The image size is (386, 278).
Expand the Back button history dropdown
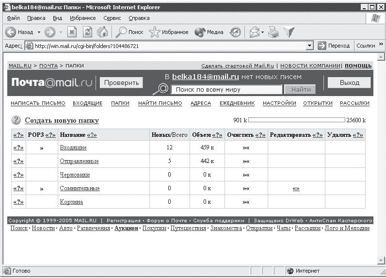pos(39,33)
